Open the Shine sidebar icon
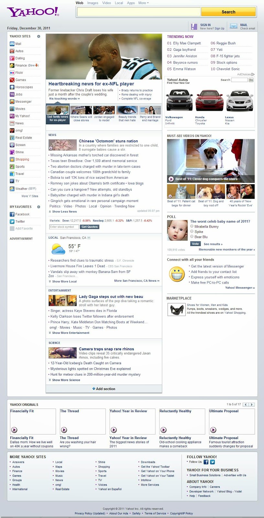The image size is (264, 518). [12, 152]
